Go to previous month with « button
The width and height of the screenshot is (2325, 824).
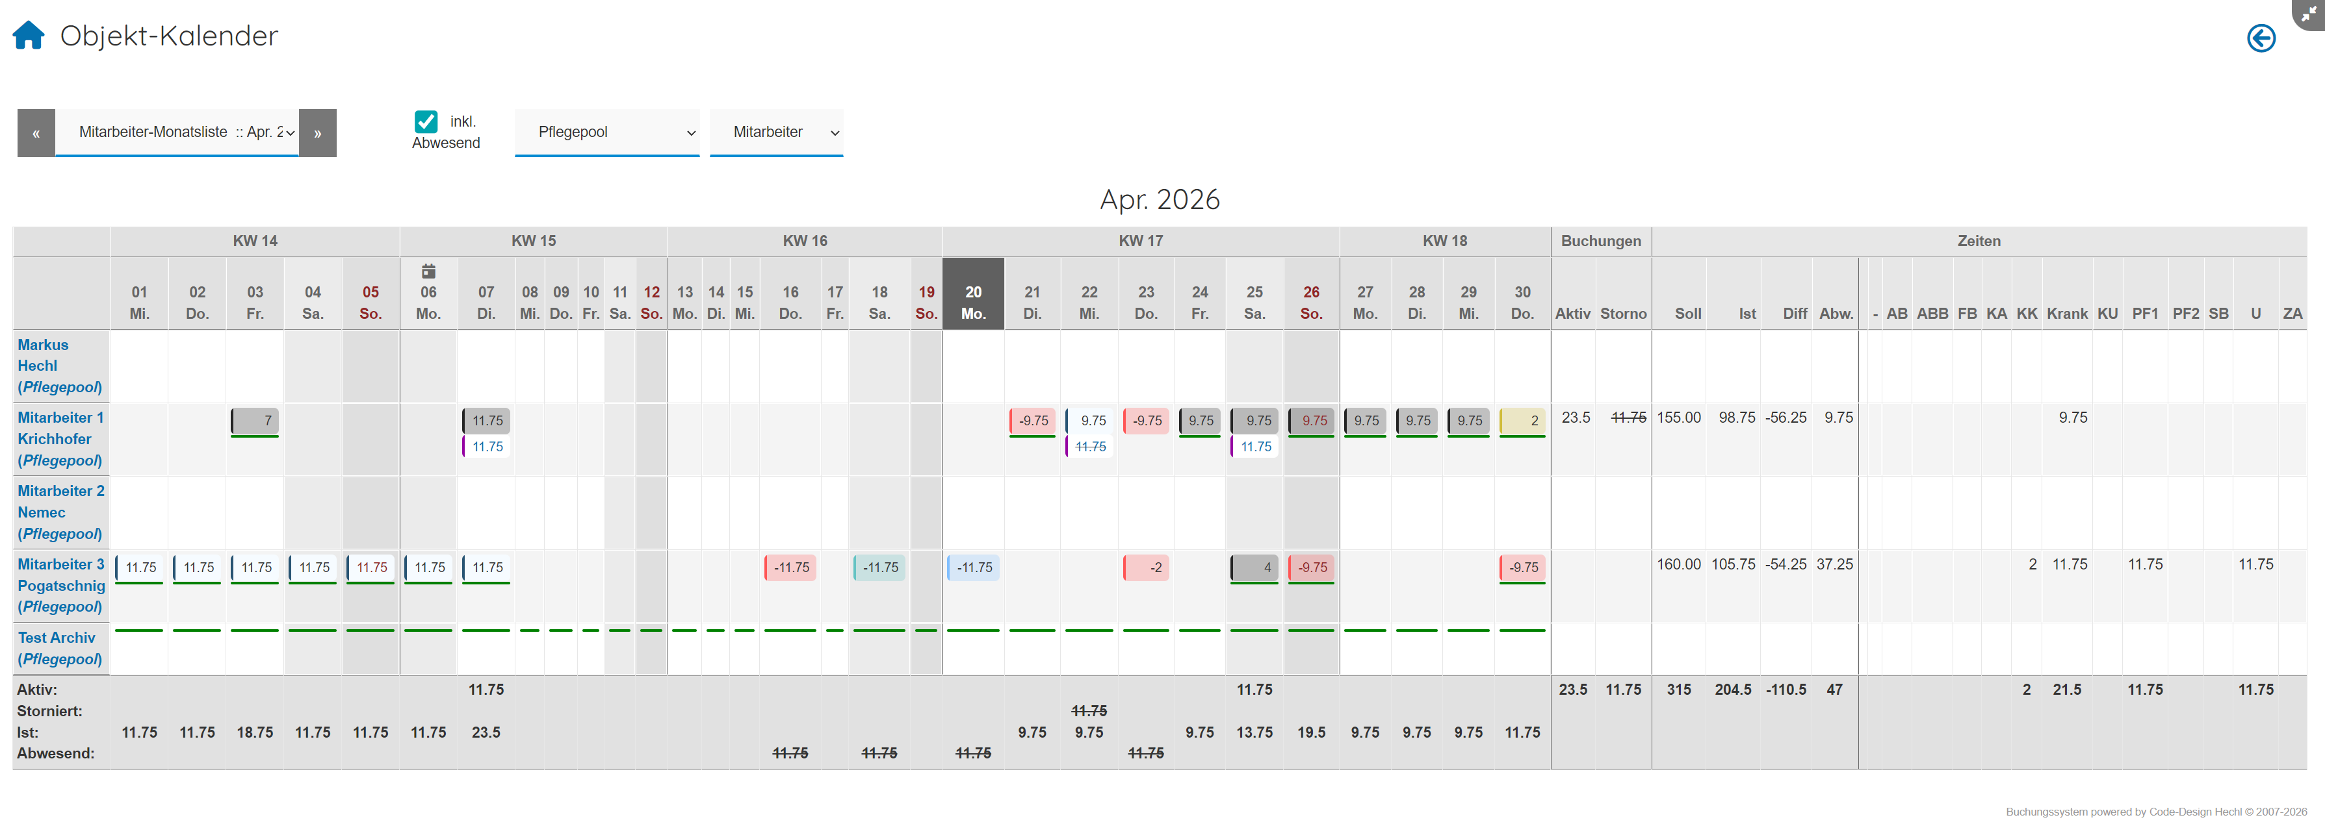pos(36,132)
